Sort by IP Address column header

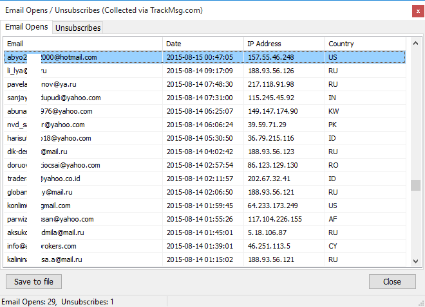pyautogui.click(x=284, y=44)
